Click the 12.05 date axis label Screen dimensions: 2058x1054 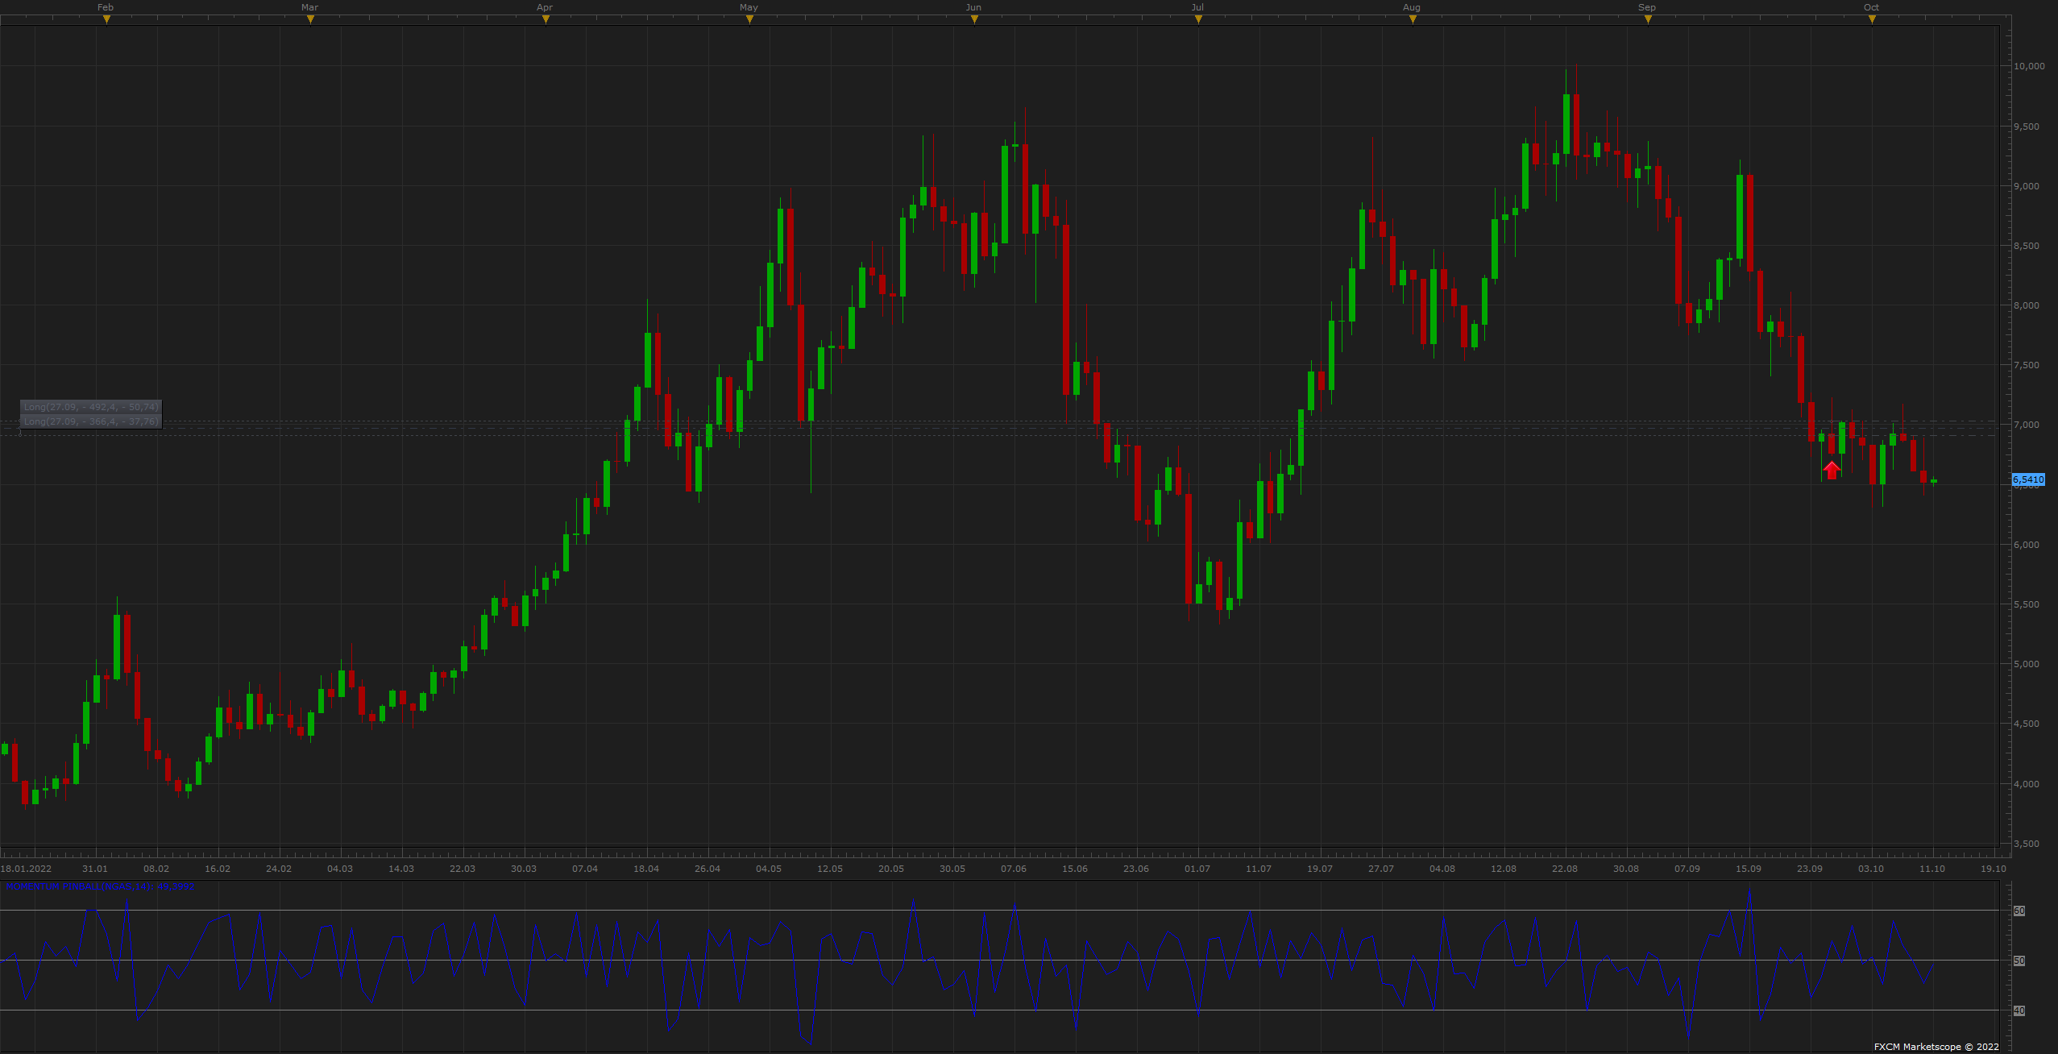coord(830,869)
